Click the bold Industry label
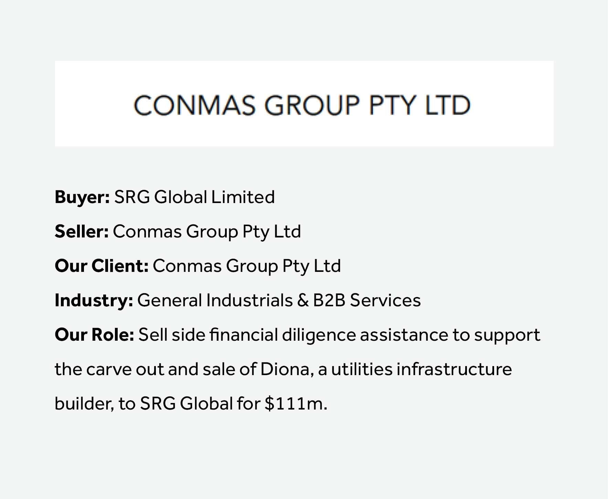 pos(94,300)
